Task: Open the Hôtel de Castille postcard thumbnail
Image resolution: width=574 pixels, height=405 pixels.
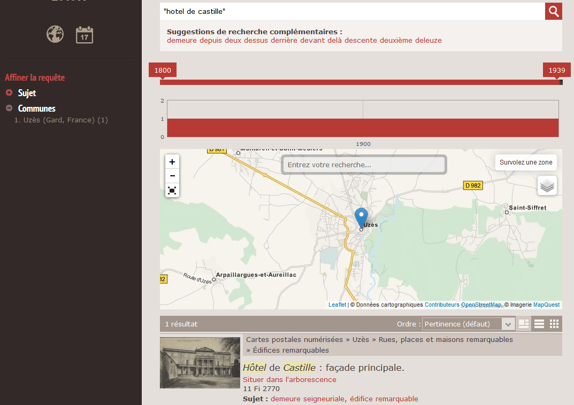Action: click(x=200, y=362)
